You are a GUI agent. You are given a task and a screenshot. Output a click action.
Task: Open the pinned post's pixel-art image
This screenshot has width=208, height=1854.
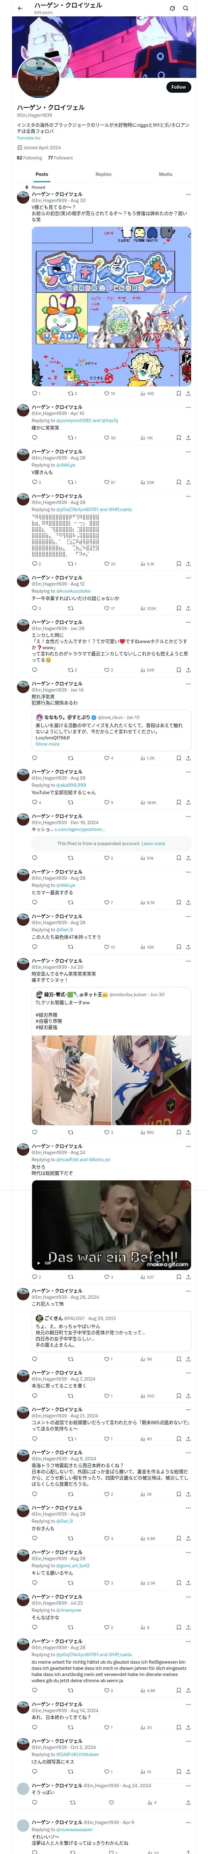point(111,307)
